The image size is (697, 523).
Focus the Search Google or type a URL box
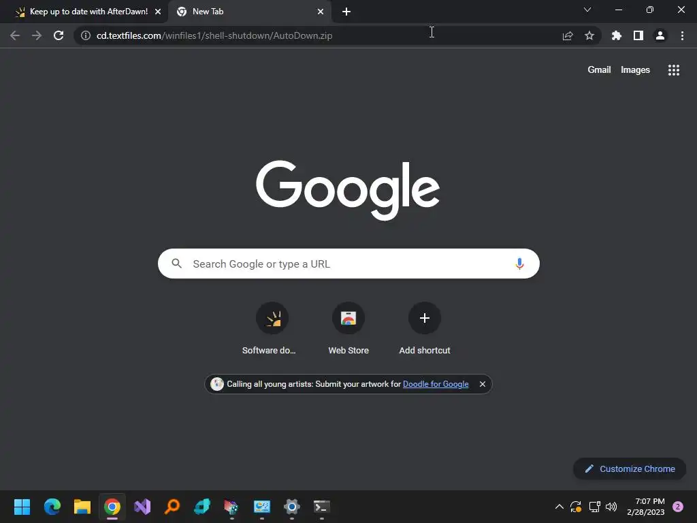348,264
